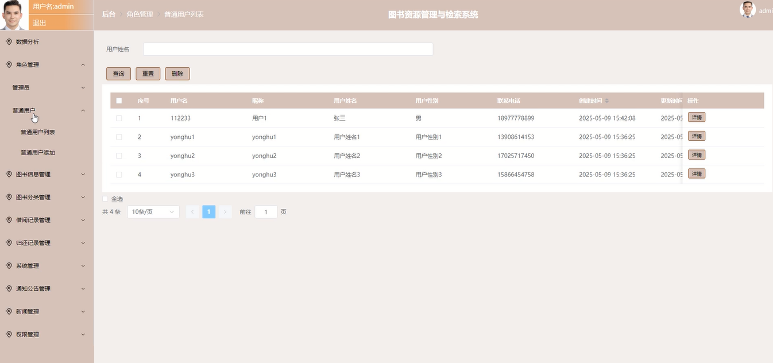773x363 pixels.
Task: Expand the 归还记录管理 chevron
Action: [x=83, y=243]
